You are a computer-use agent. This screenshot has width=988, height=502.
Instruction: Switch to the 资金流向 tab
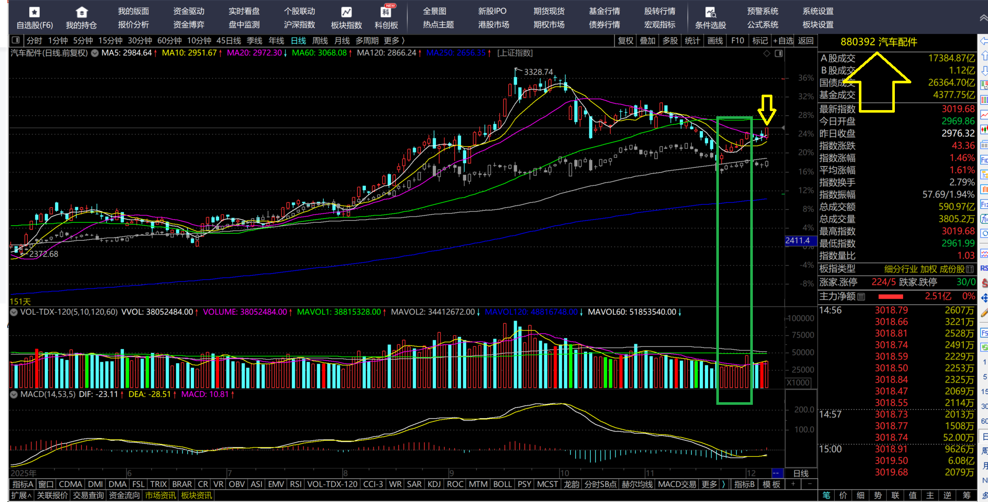(x=124, y=495)
